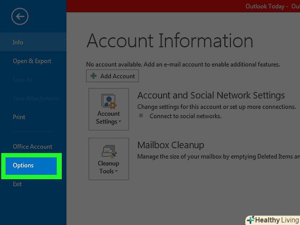The width and height of the screenshot is (300, 225).
Task: Click the disabled Save Attachments entry
Action: tap(36, 98)
